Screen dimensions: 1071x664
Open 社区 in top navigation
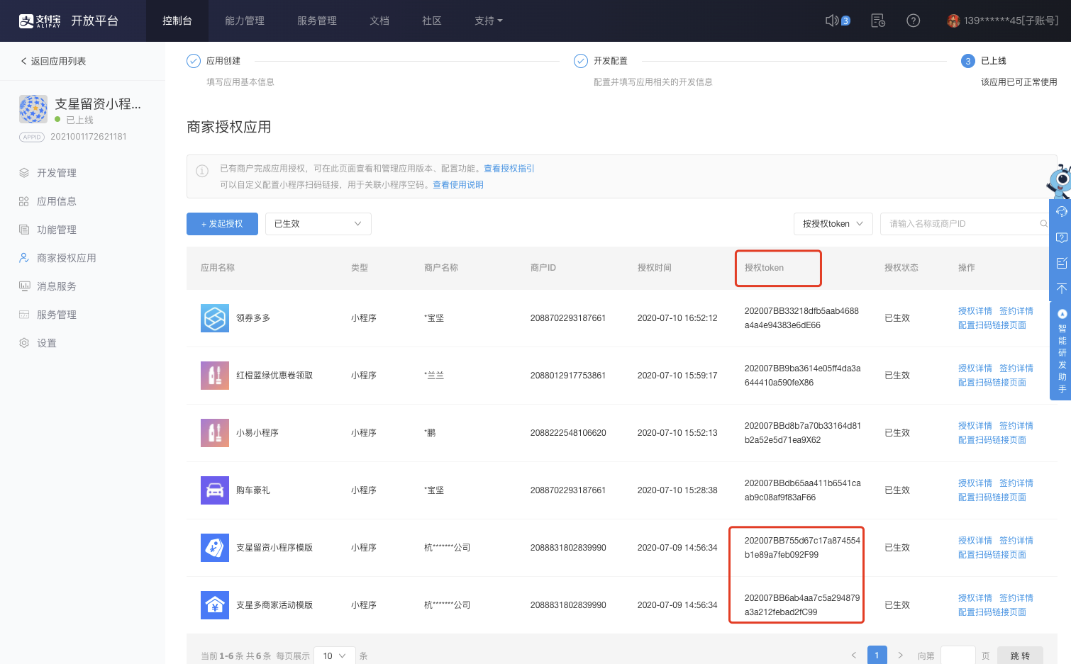pos(432,21)
